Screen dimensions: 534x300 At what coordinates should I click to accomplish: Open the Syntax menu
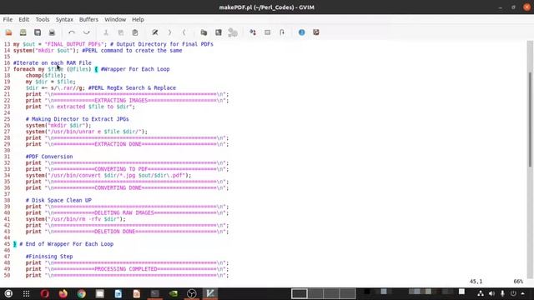[x=64, y=19]
